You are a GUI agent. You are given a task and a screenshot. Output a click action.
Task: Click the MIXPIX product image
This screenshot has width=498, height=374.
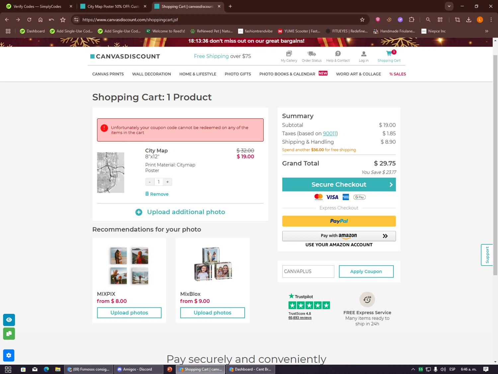click(129, 265)
